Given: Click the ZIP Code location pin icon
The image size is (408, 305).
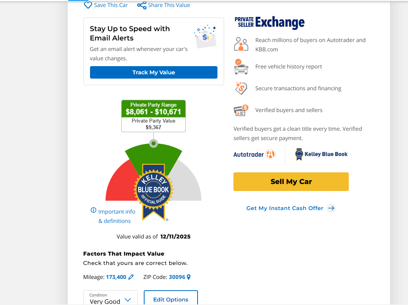Looking at the screenshot, I should click(x=189, y=277).
